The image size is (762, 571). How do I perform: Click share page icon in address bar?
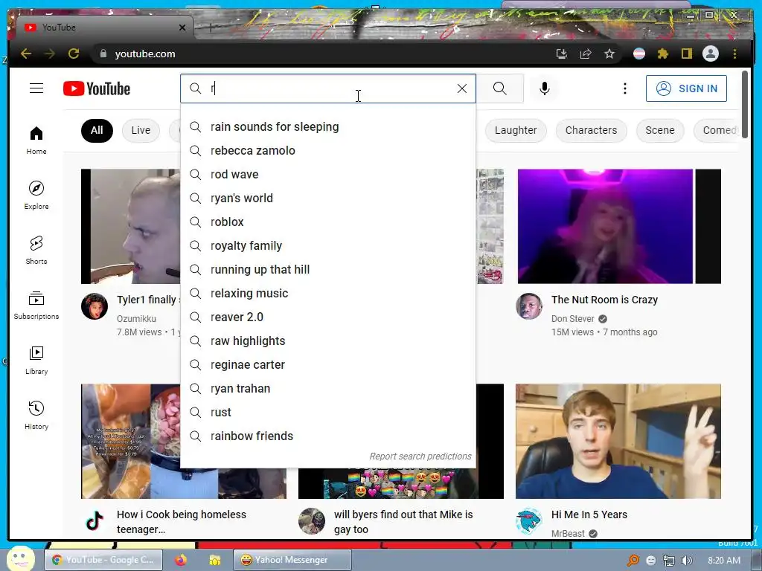click(586, 54)
